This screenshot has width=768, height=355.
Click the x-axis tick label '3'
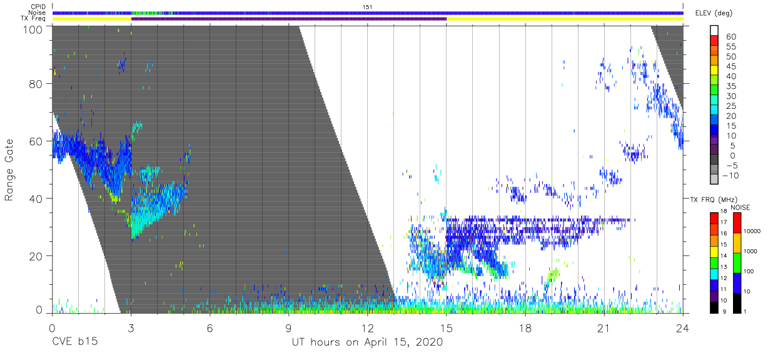click(131, 327)
